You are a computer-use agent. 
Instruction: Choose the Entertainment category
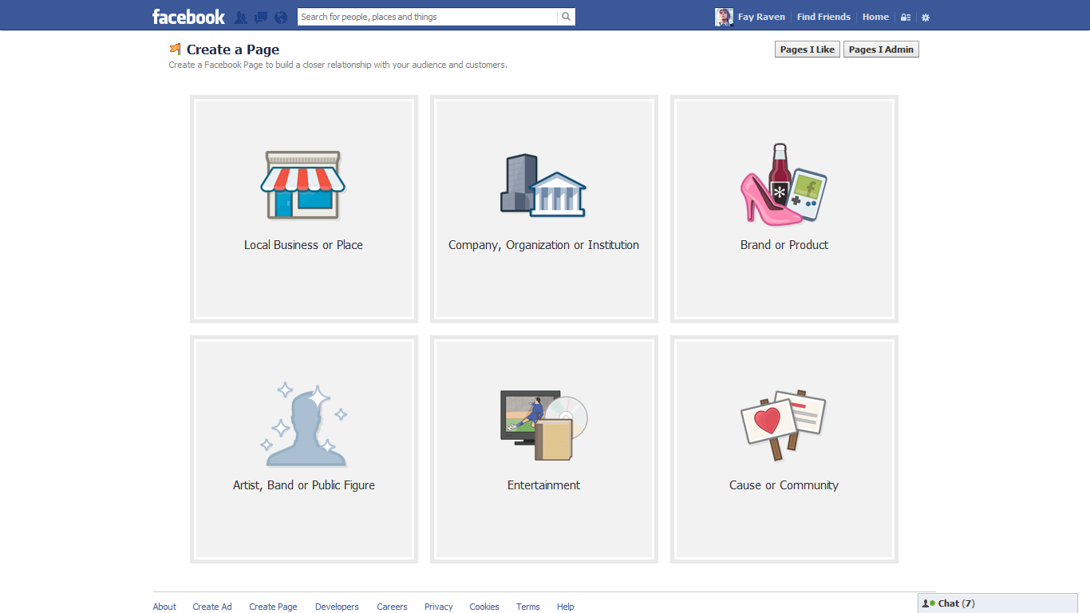(x=543, y=449)
